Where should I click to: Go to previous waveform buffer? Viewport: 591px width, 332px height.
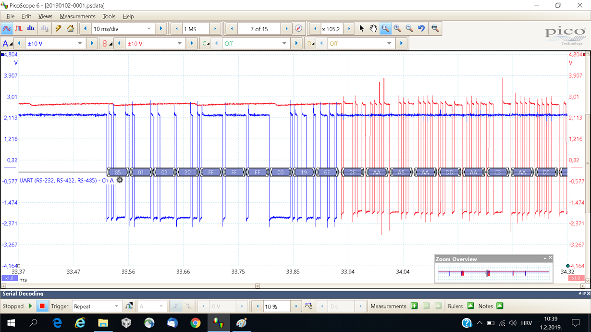point(232,29)
